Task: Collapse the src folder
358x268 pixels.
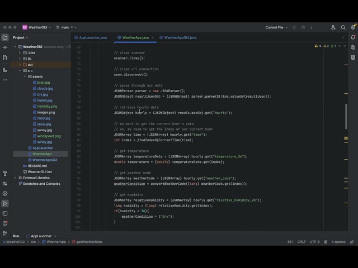Action: pyautogui.click(x=20, y=70)
